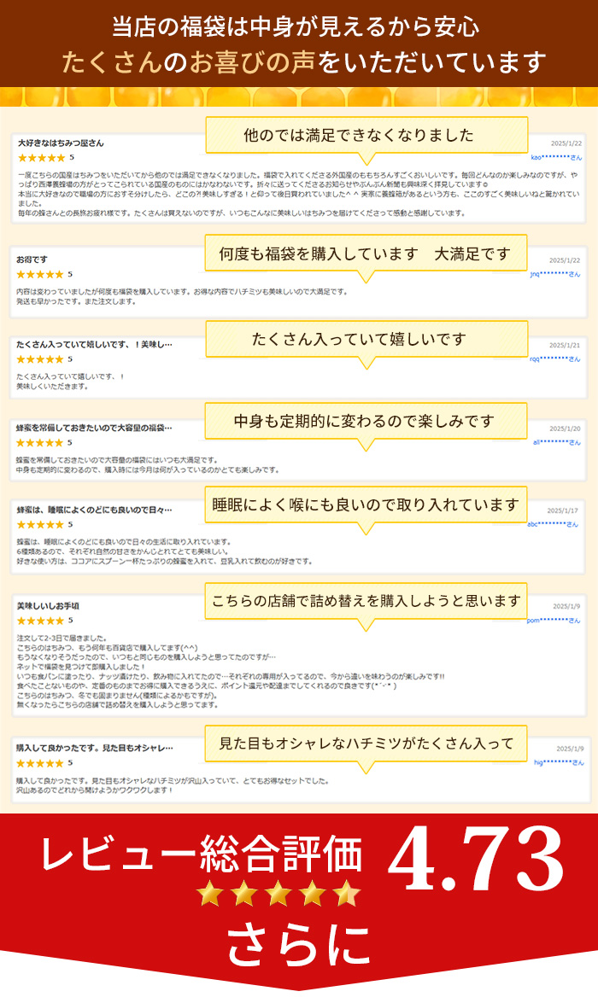Click the 何度も福袋を購入しています callout bubble
Screen dimensions: 598x1003
(366, 254)
